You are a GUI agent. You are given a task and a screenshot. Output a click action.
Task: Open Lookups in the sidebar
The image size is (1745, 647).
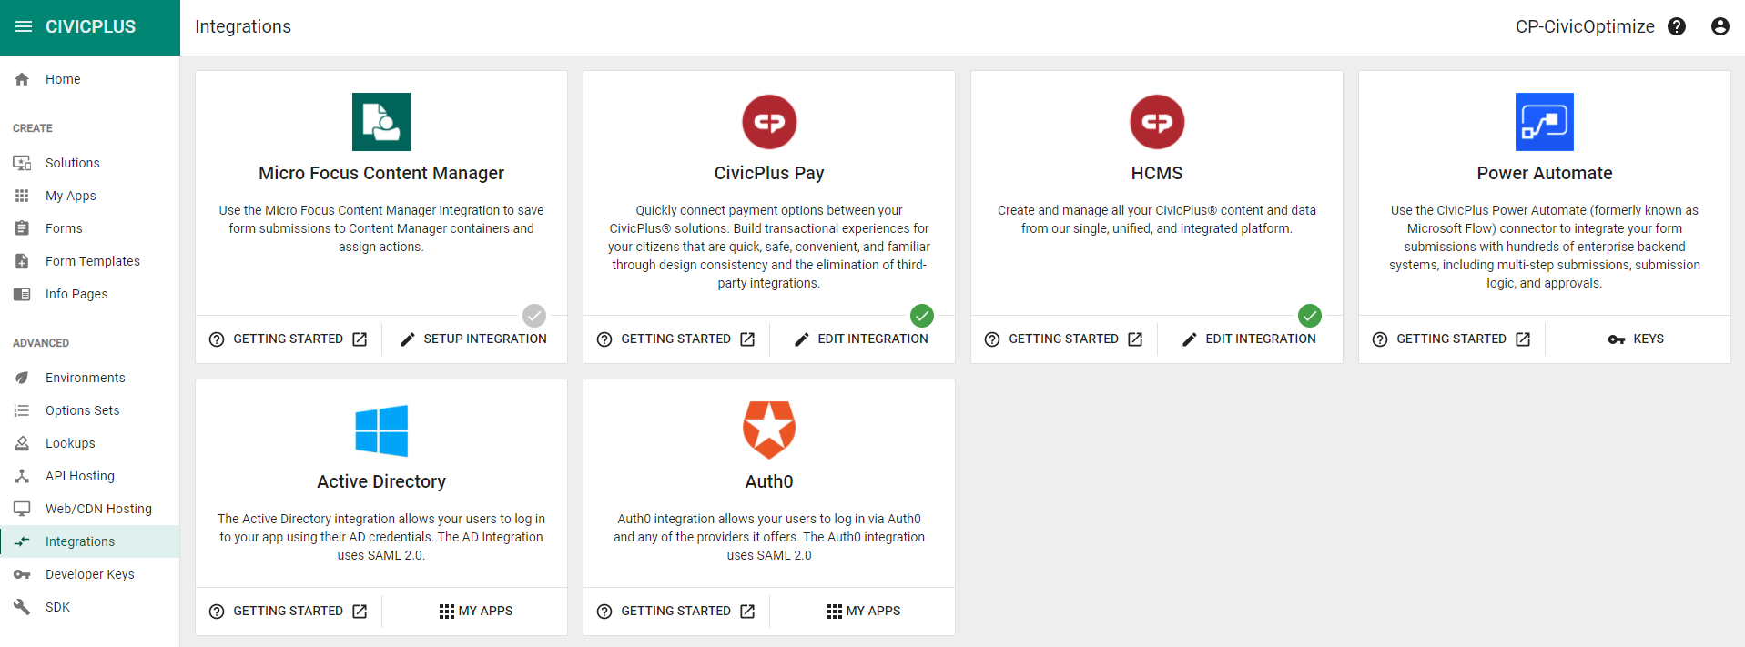tap(90, 443)
